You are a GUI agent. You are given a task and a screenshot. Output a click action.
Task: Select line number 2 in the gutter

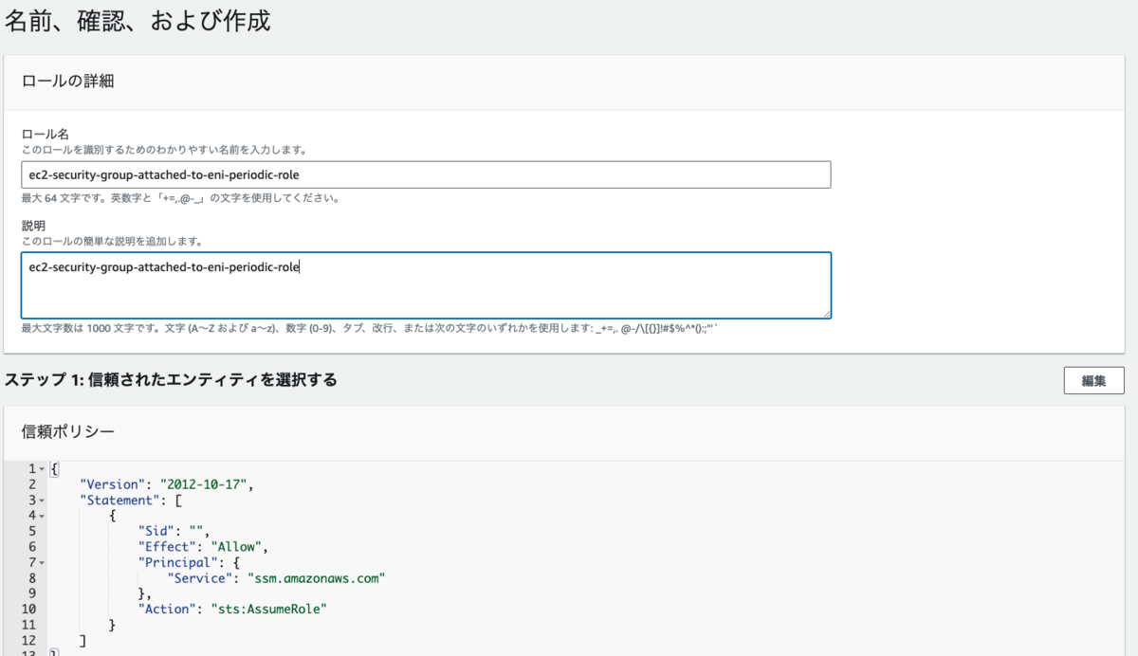[32, 484]
